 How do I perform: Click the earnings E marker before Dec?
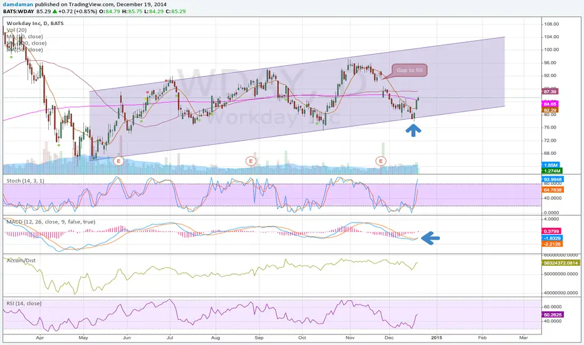point(380,161)
